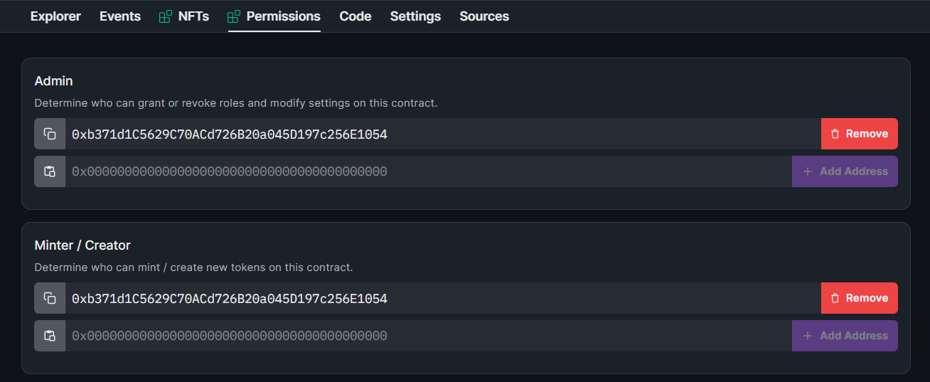930x382 pixels.
Task: Open the Explorer tab
Action: (x=55, y=16)
